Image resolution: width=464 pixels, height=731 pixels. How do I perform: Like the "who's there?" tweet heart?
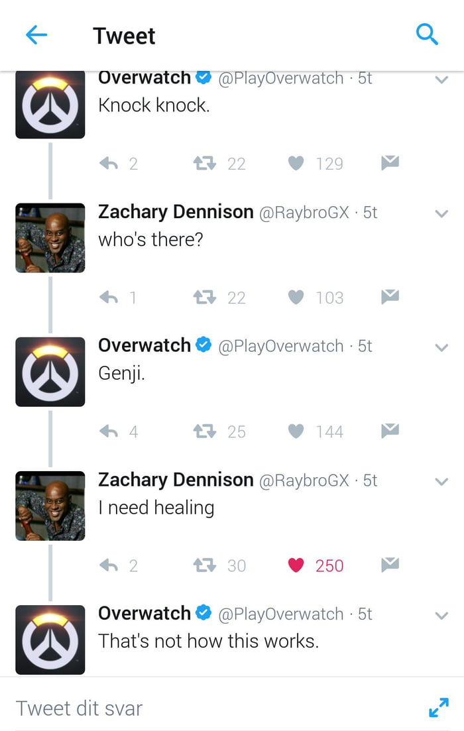point(296,297)
